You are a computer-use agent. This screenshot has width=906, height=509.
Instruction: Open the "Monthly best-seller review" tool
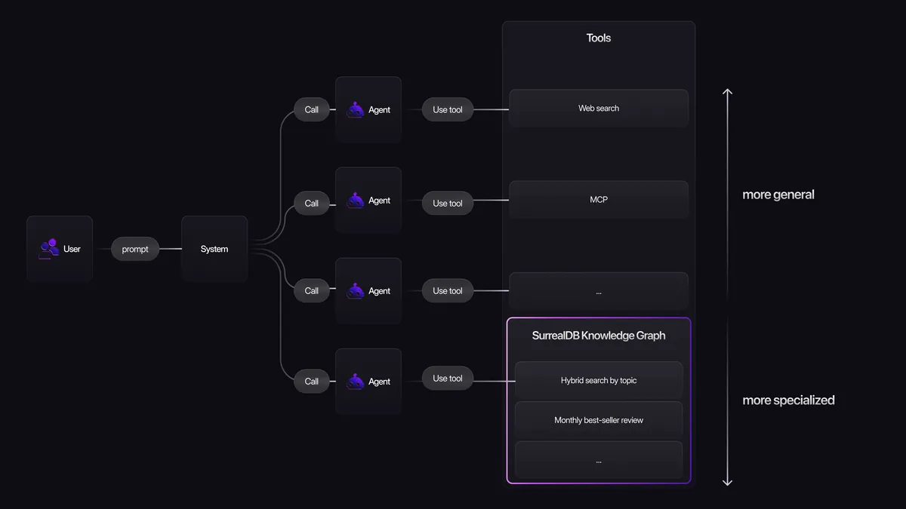(x=599, y=420)
